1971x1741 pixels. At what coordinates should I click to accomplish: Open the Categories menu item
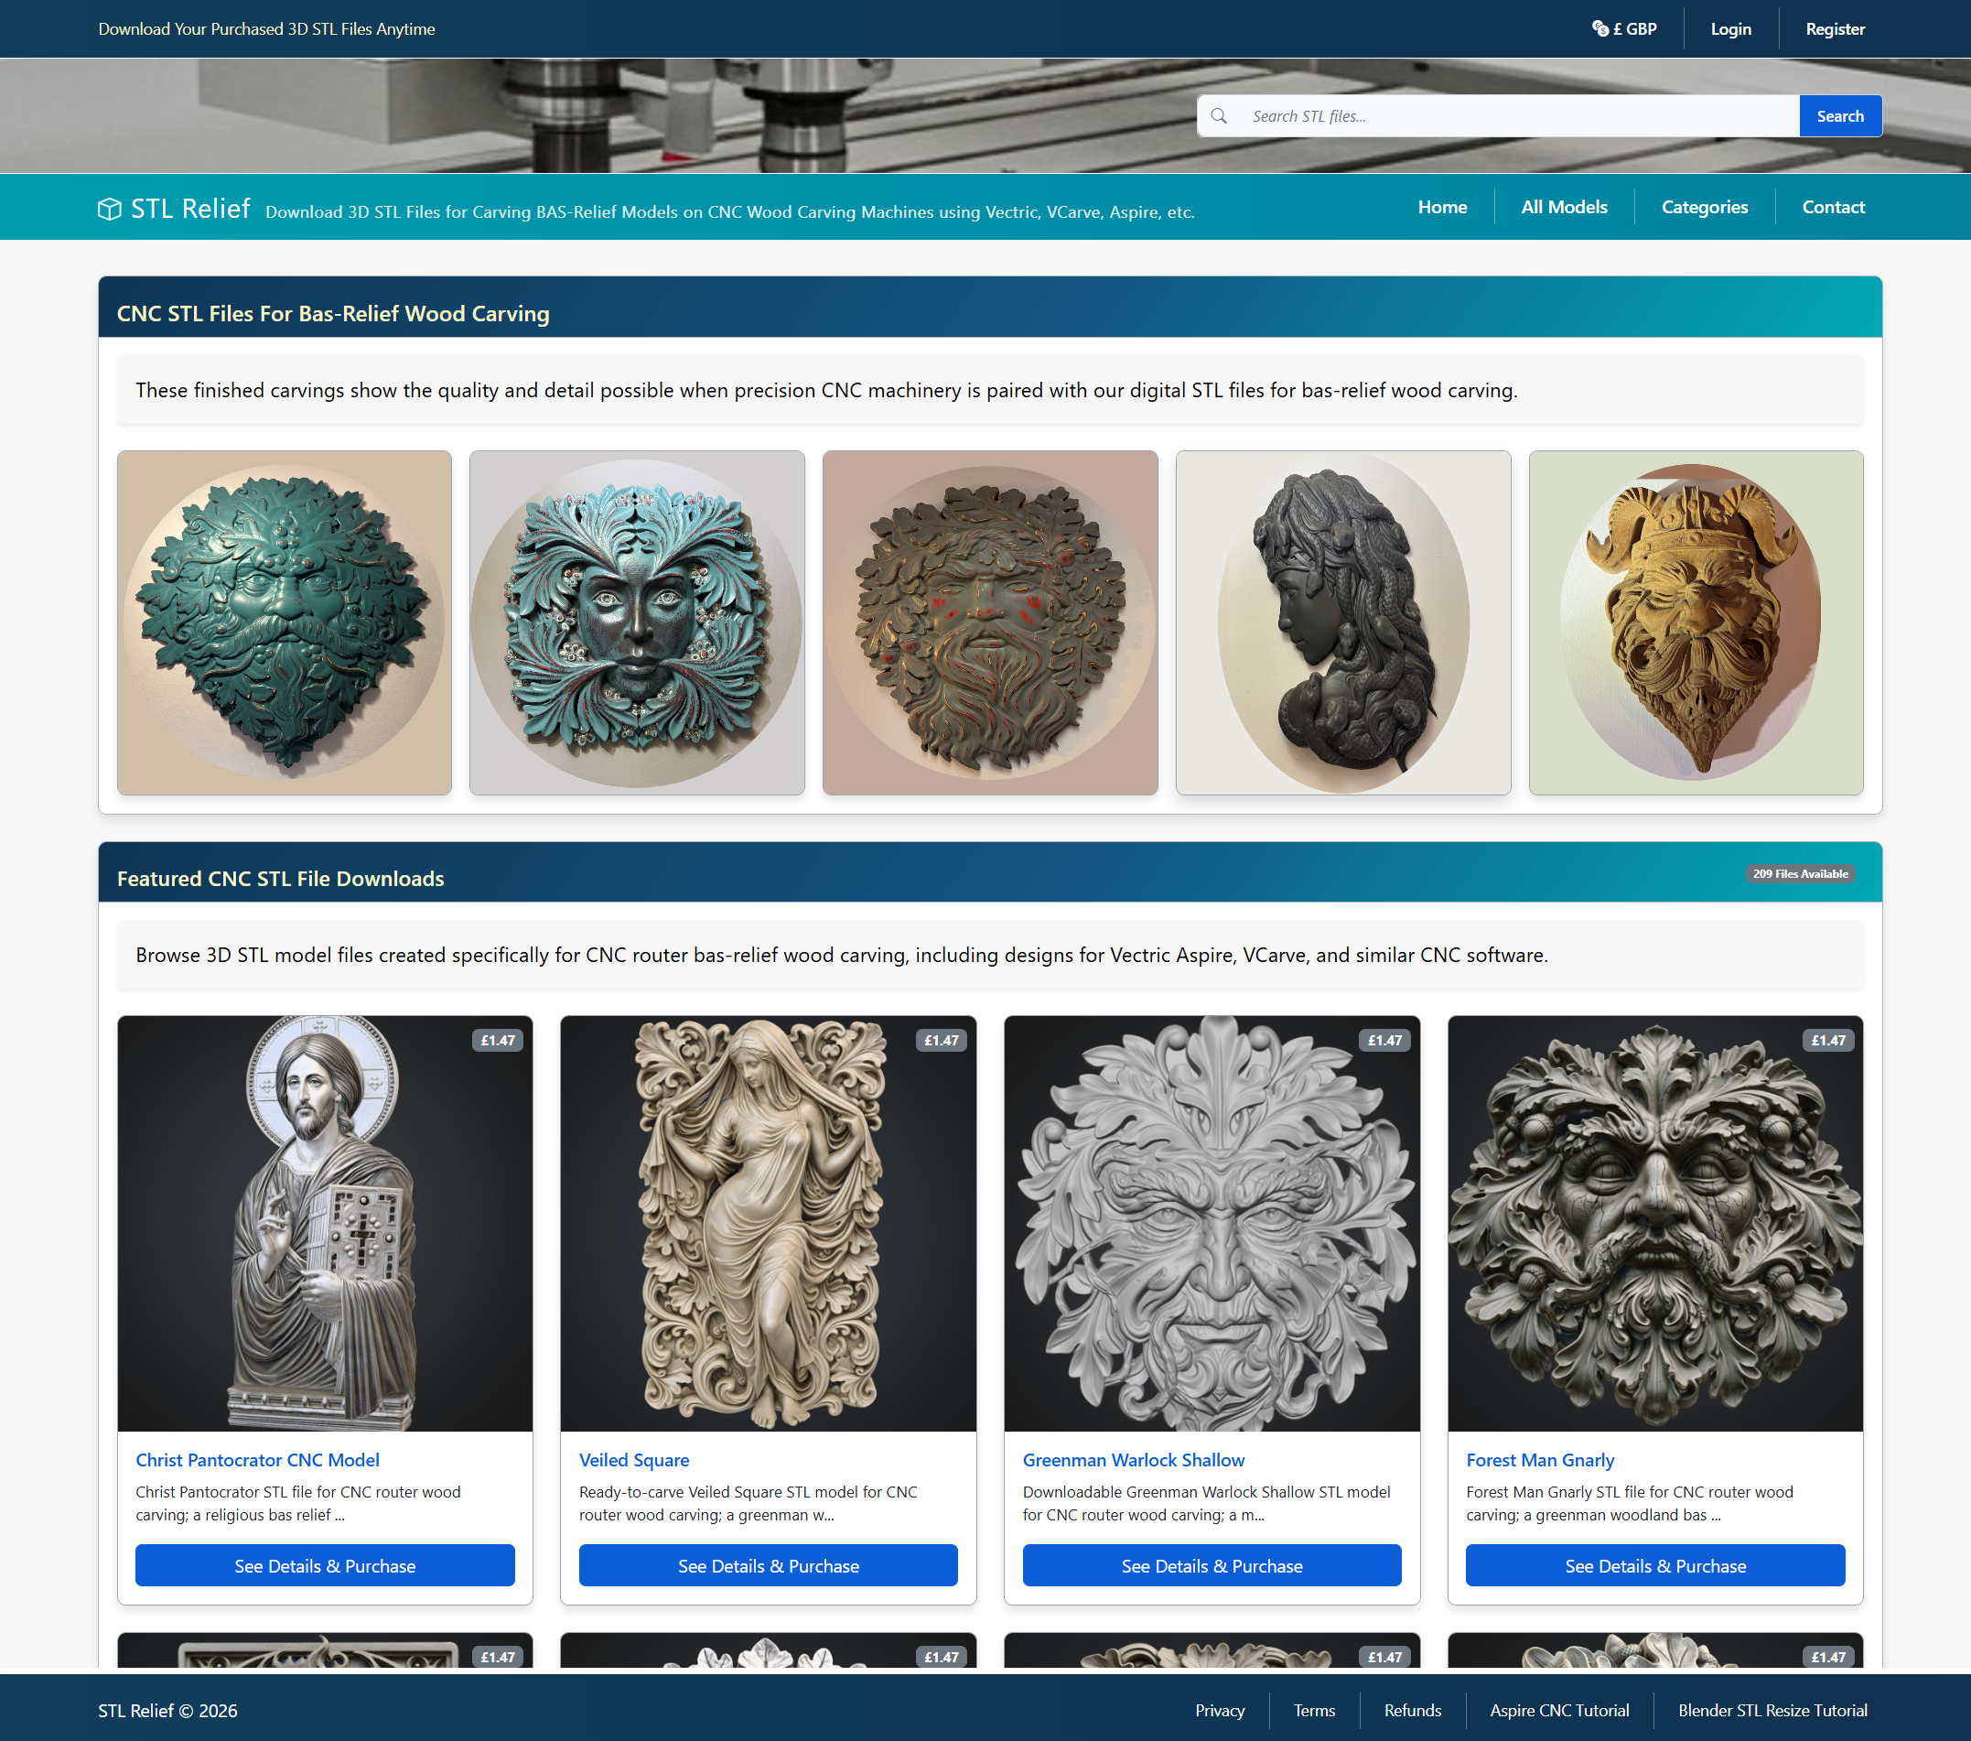(1704, 207)
